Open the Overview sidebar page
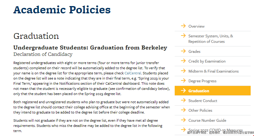The image size is (254, 136). pyautogui.click(x=196, y=26)
